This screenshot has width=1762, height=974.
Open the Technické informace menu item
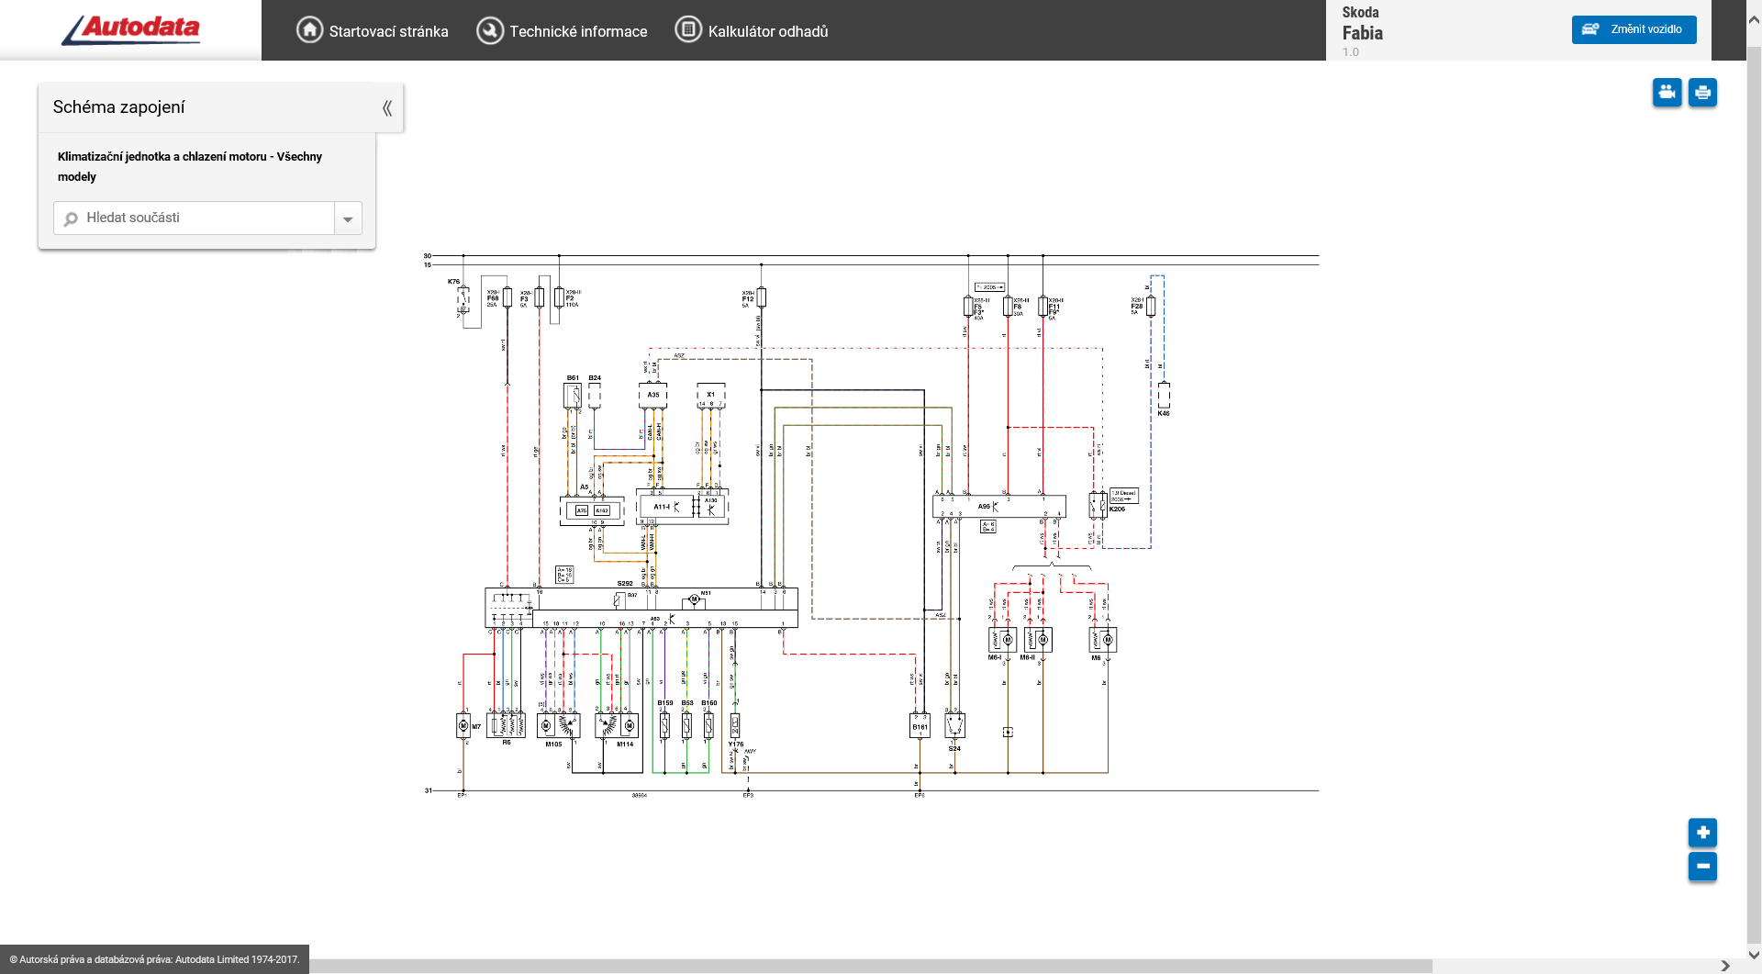coord(578,31)
